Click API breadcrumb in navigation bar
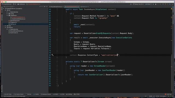Viewport: 175px width, 98px height. pyautogui.click(x=14, y=4)
